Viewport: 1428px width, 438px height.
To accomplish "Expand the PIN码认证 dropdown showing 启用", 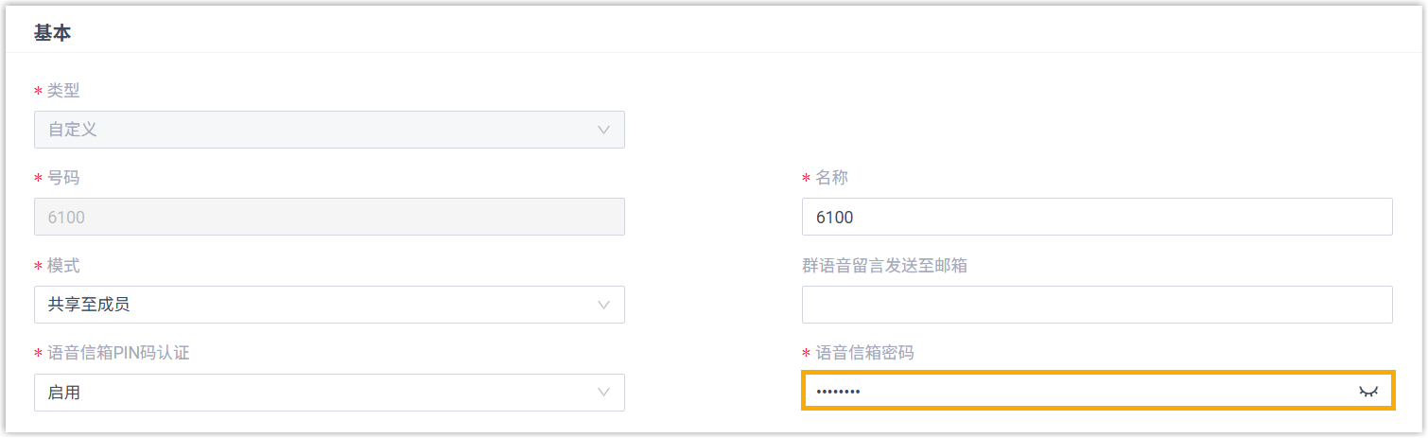I will 322,392.
